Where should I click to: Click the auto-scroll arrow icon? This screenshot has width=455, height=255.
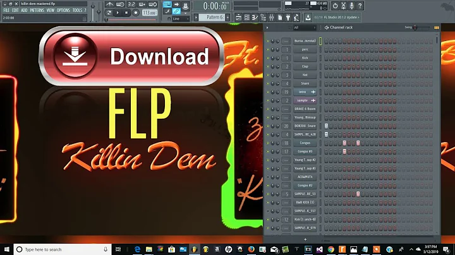coord(176,4)
